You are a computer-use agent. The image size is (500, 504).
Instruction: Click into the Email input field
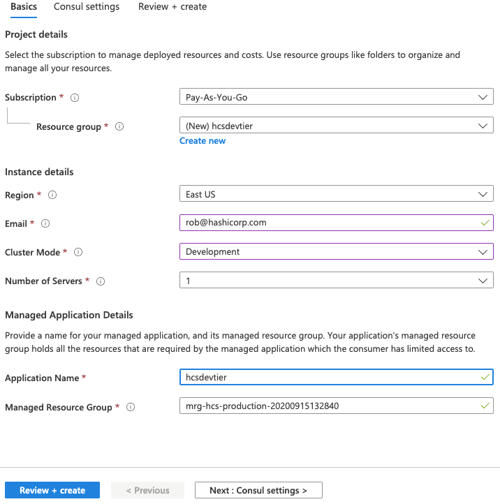(328, 223)
